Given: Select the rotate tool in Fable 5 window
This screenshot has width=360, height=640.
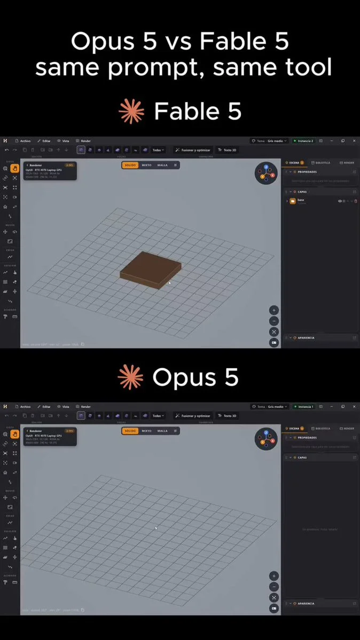Looking at the screenshot, I should tap(15, 232).
